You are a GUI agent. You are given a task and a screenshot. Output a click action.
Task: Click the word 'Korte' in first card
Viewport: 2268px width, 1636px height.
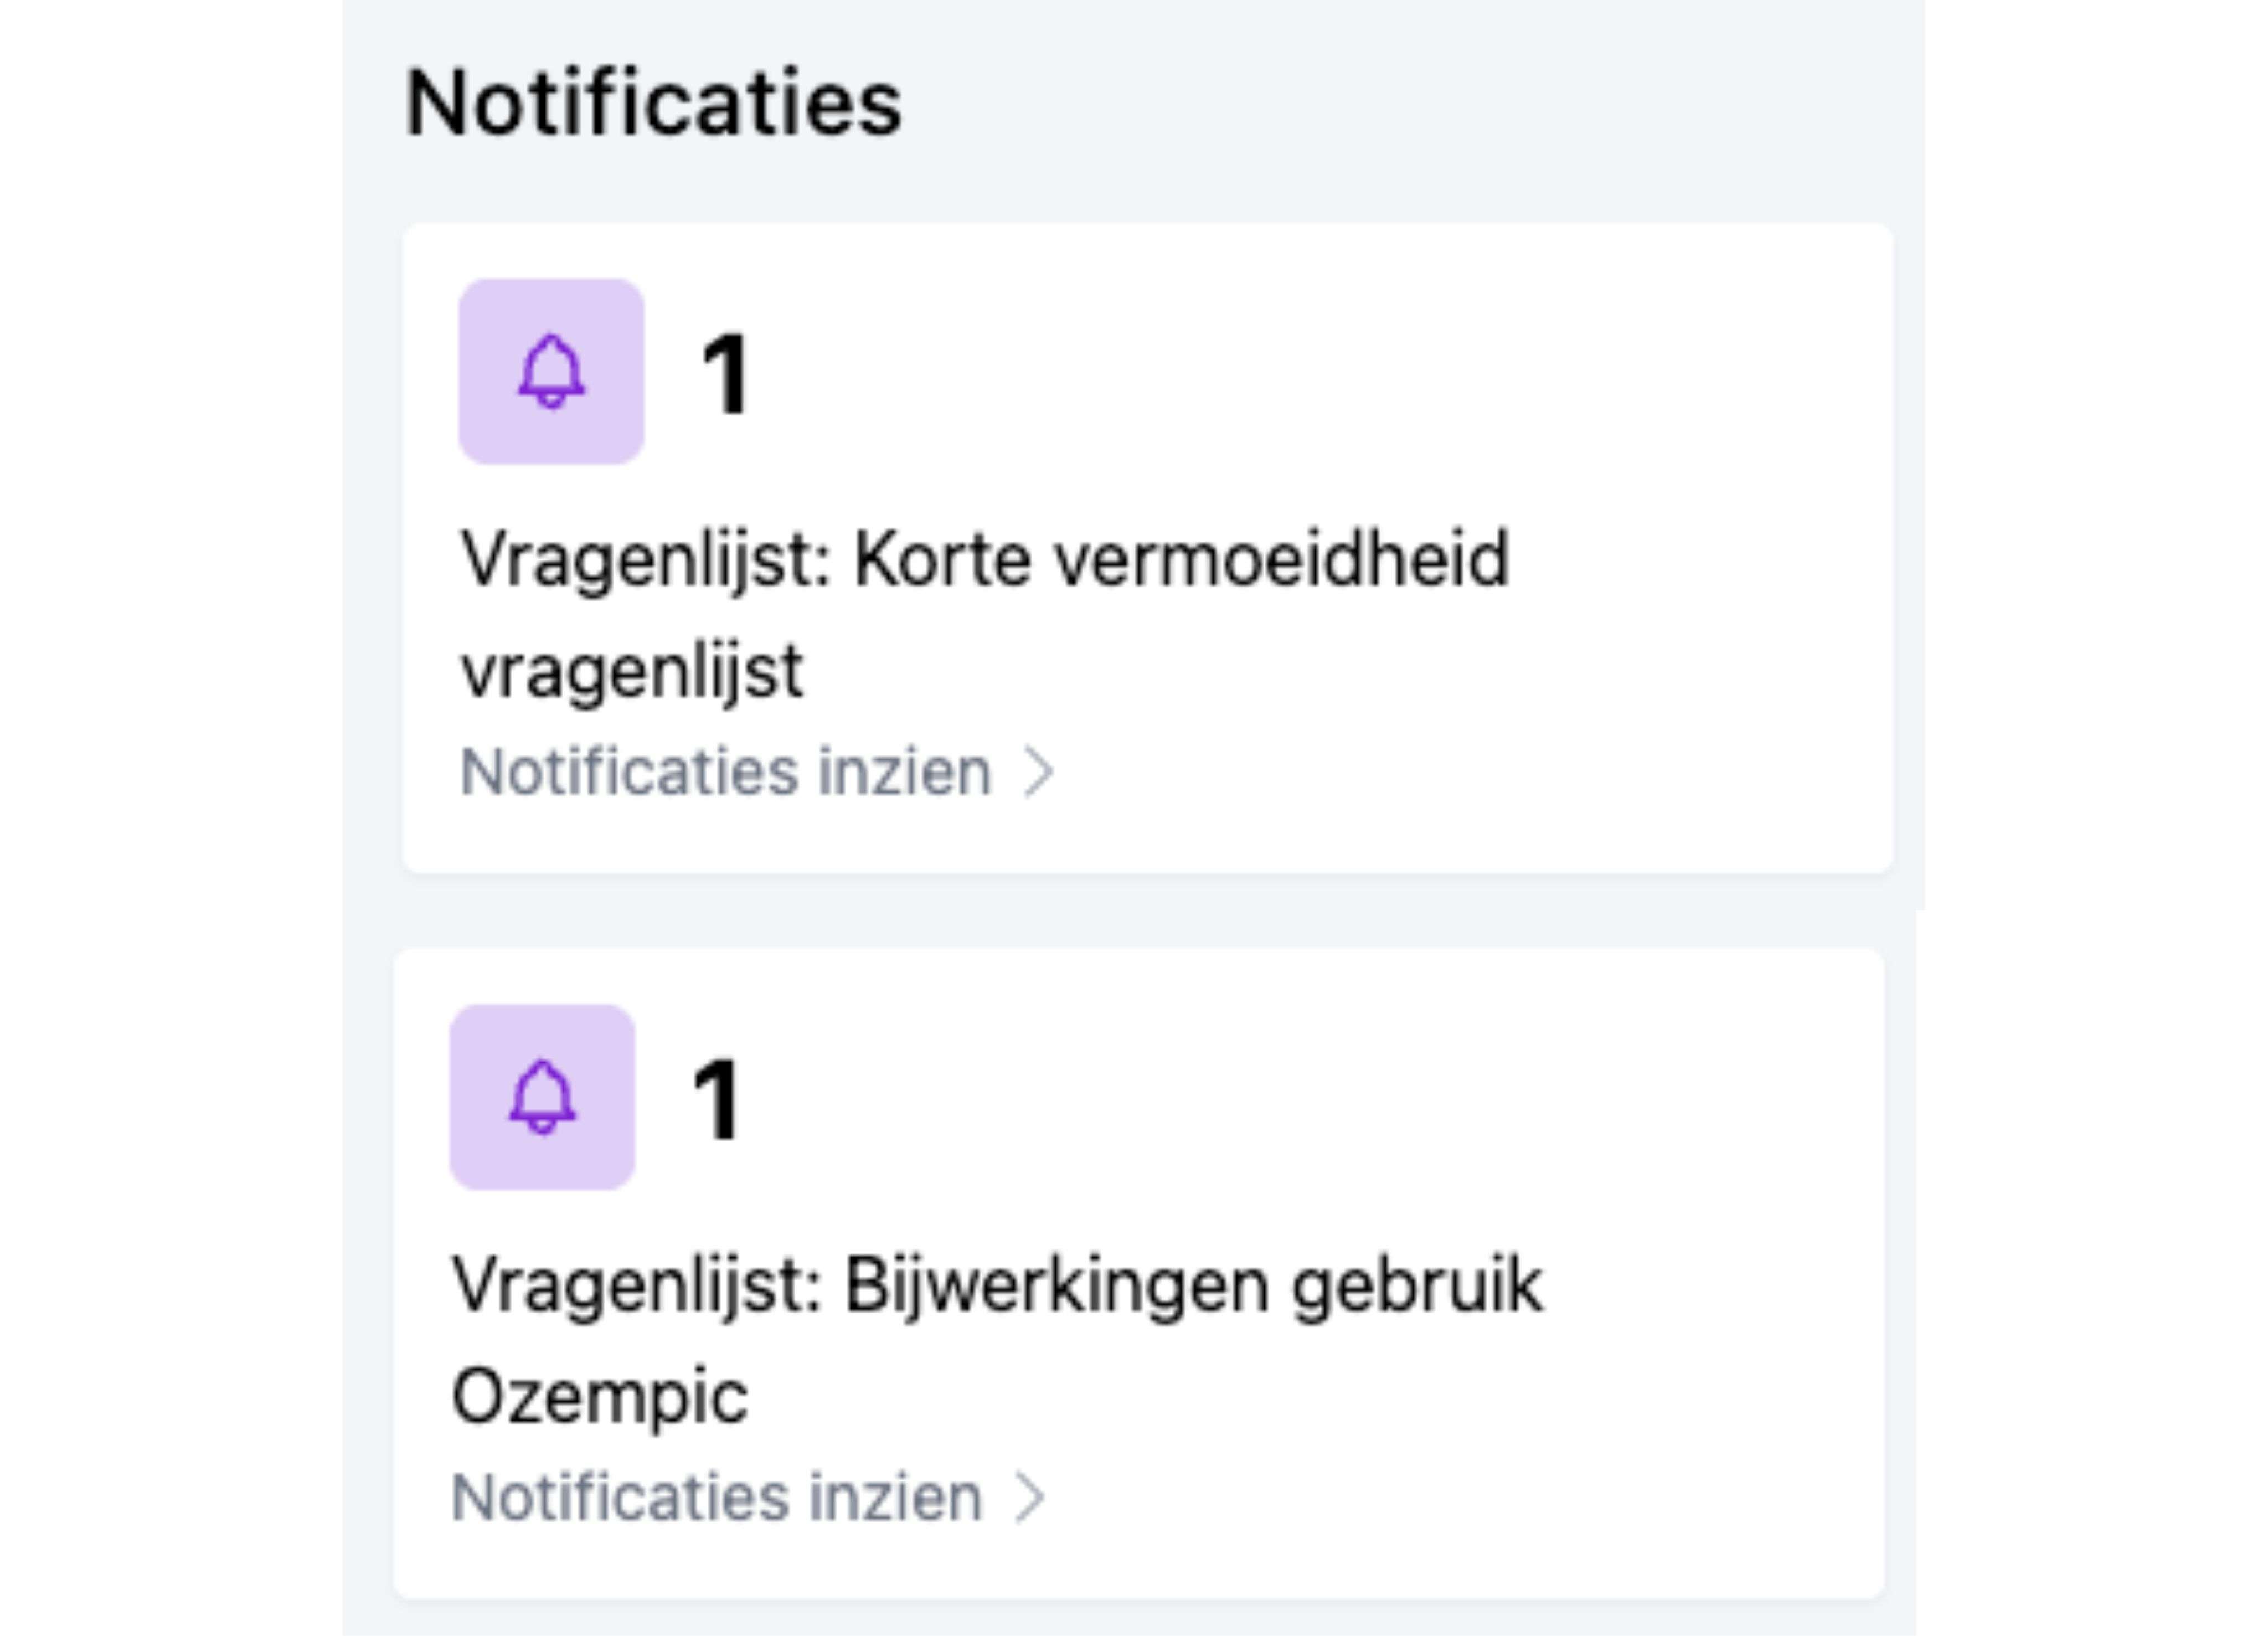[x=941, y=559]
